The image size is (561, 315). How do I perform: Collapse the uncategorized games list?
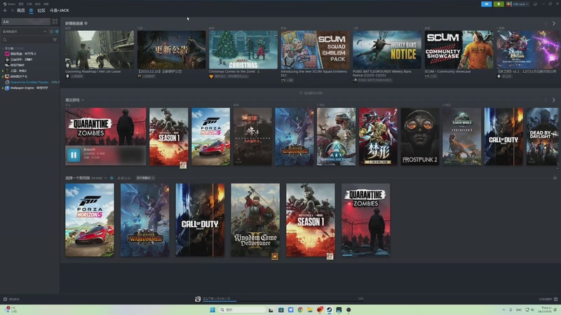pos(3,48)
